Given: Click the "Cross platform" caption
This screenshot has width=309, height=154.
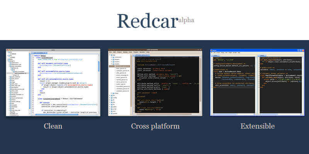Looking at the screenshot, I should point(155,126).
